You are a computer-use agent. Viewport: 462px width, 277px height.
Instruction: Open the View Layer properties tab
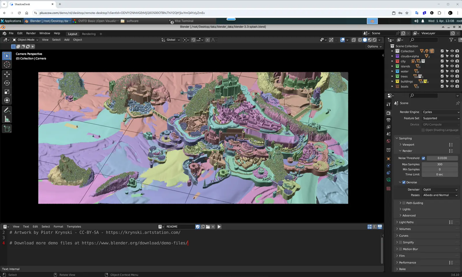[x=388, y=127]
